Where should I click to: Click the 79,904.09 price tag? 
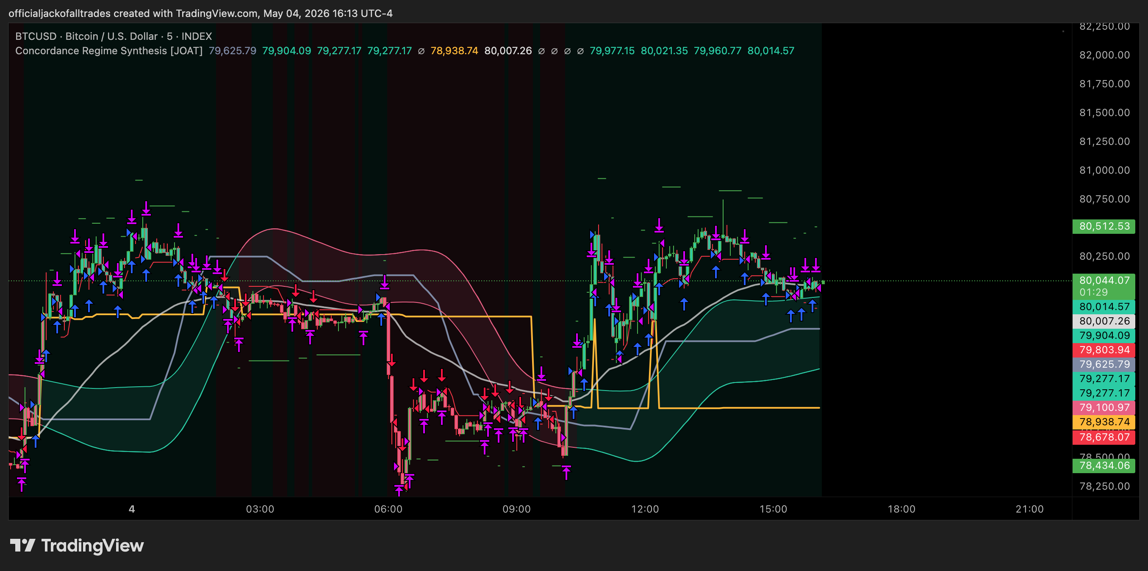click(1104, 335)
